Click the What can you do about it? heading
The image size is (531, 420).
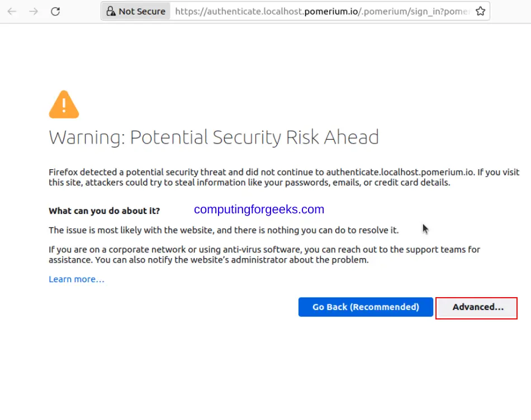coord(105,211)
